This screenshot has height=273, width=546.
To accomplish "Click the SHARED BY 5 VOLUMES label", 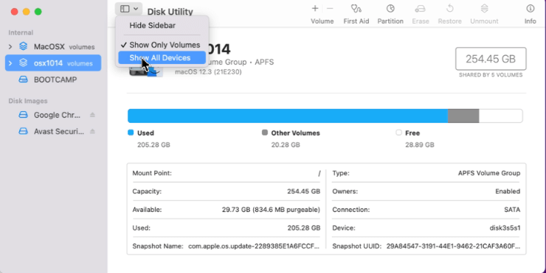I will click(x=491, y=75).
